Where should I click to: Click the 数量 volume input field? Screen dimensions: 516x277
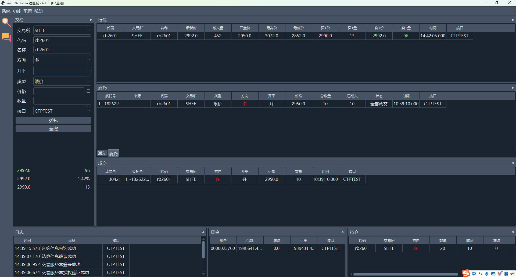pyautogui.click(x=62, y=101)
